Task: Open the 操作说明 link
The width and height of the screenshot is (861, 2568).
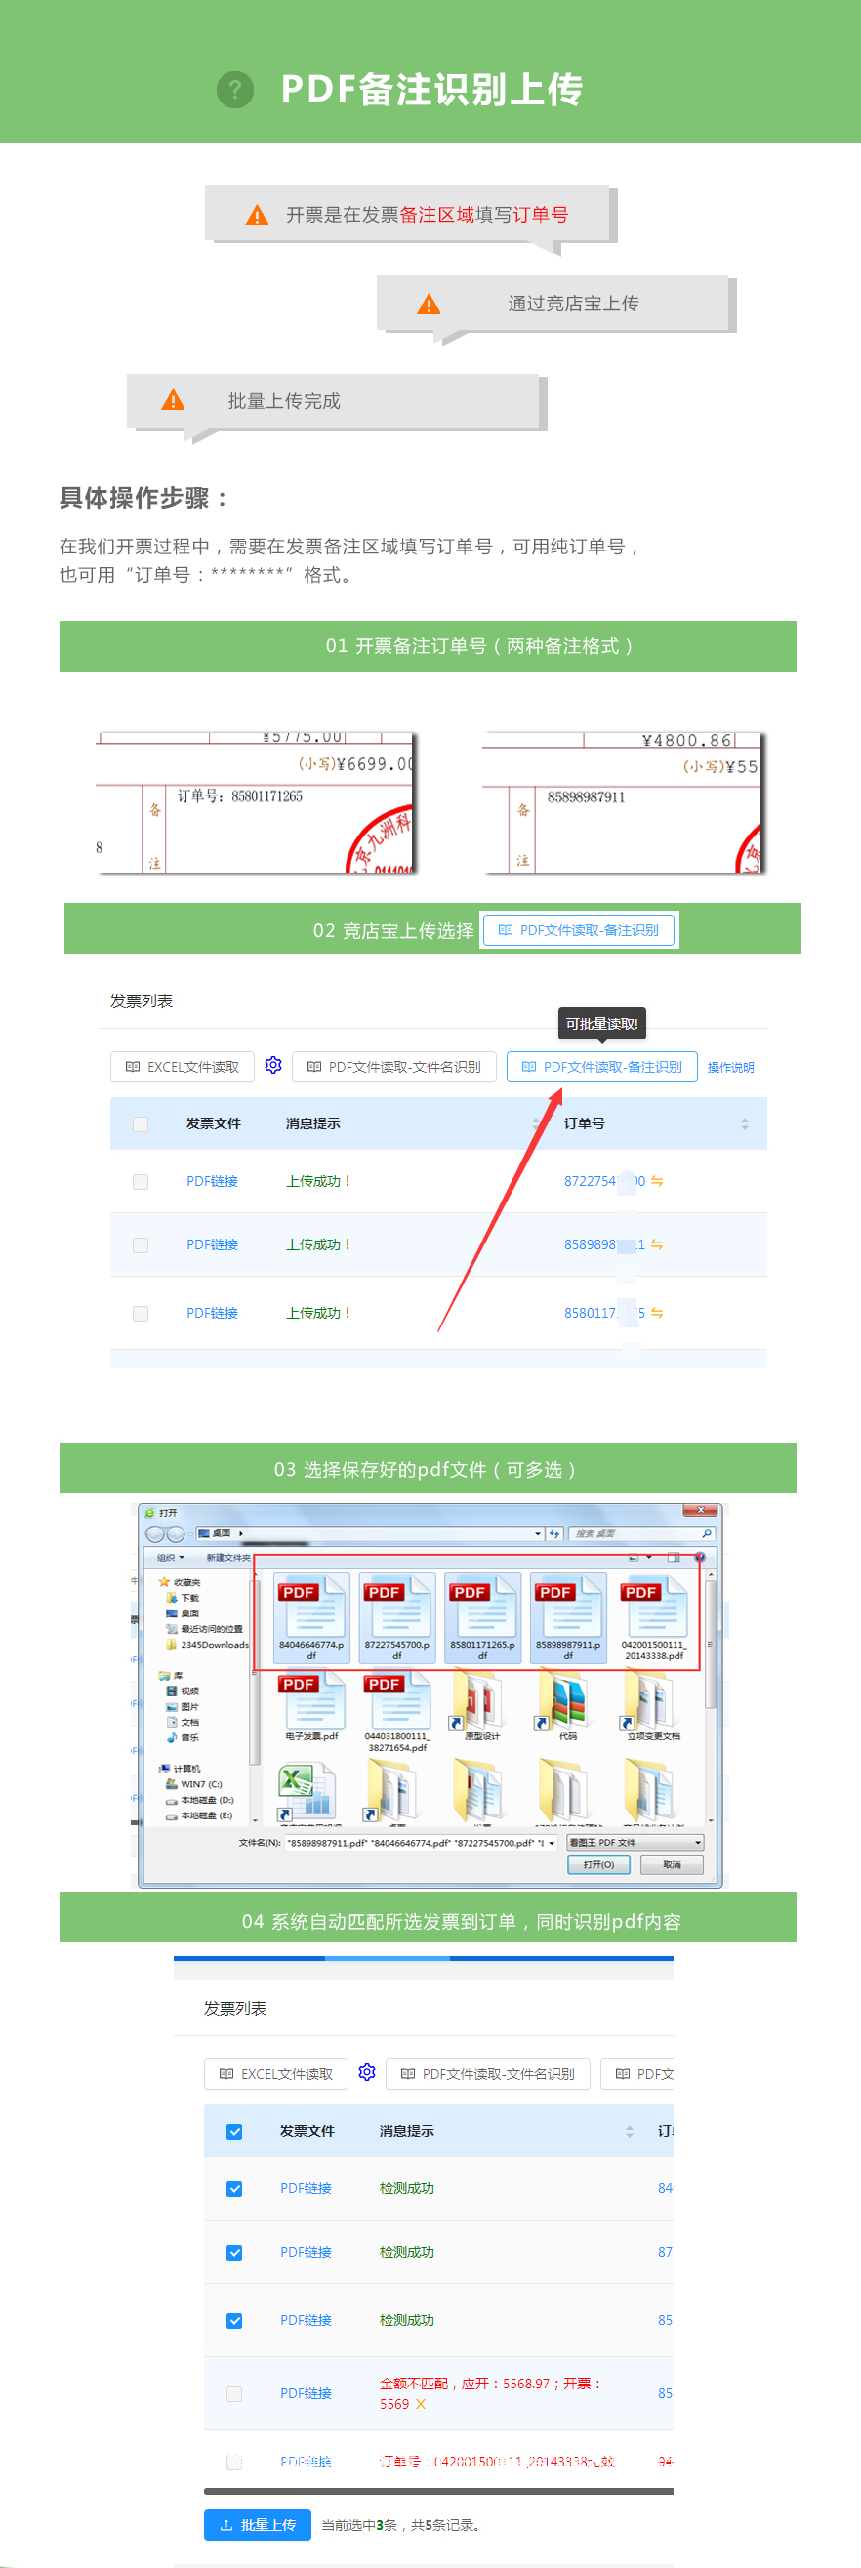Action: 730,1067
